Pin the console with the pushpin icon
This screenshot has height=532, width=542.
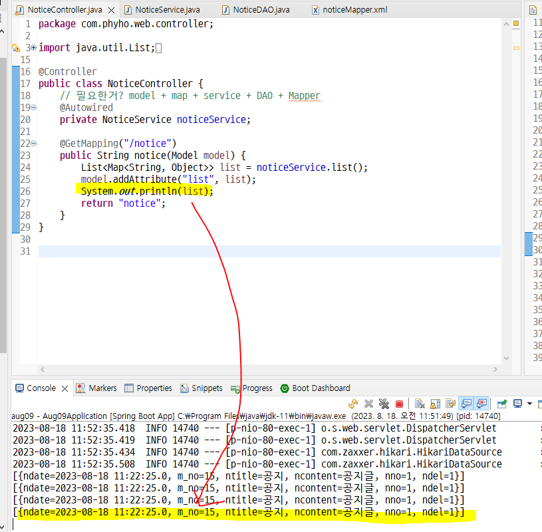tap(502, 404)
